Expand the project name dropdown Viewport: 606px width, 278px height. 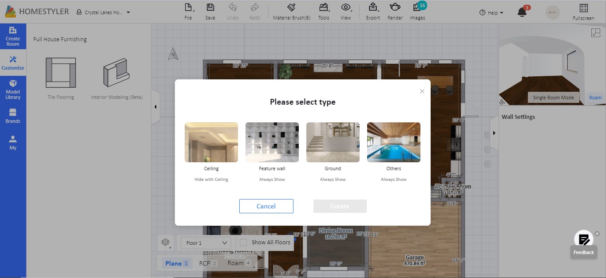[128, 12]
